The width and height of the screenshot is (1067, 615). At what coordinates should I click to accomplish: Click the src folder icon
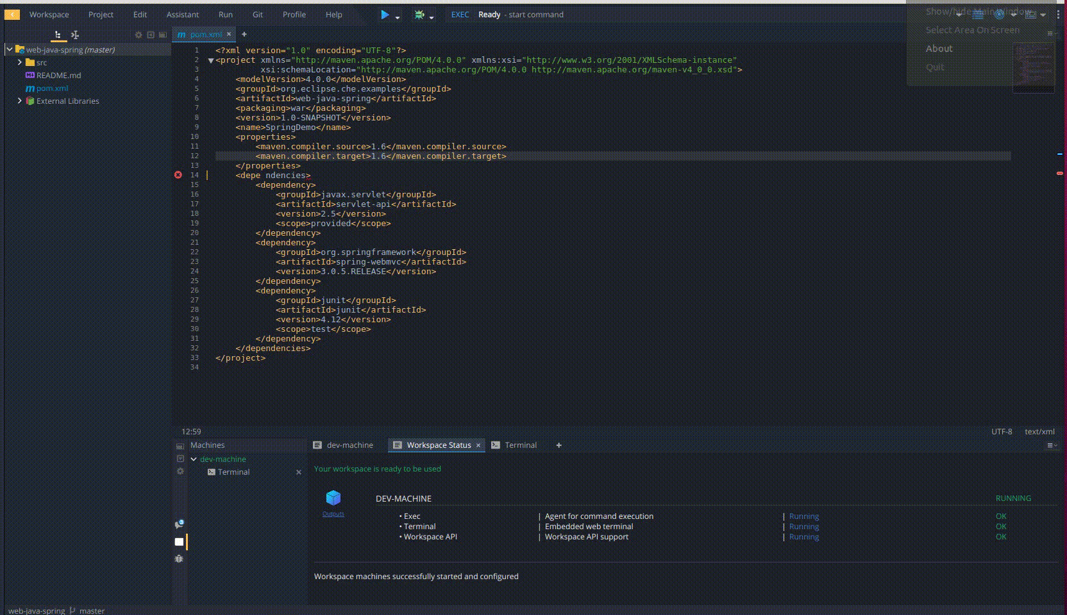[30, 62]
